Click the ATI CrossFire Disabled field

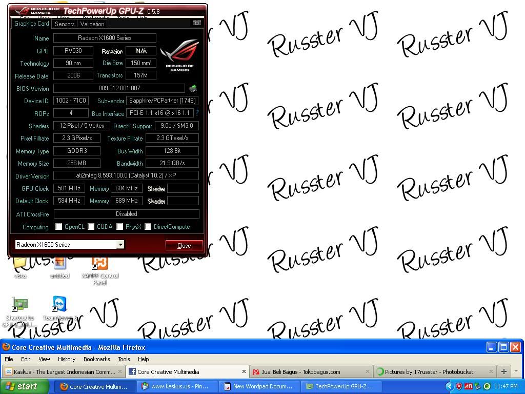coord(126,214)
